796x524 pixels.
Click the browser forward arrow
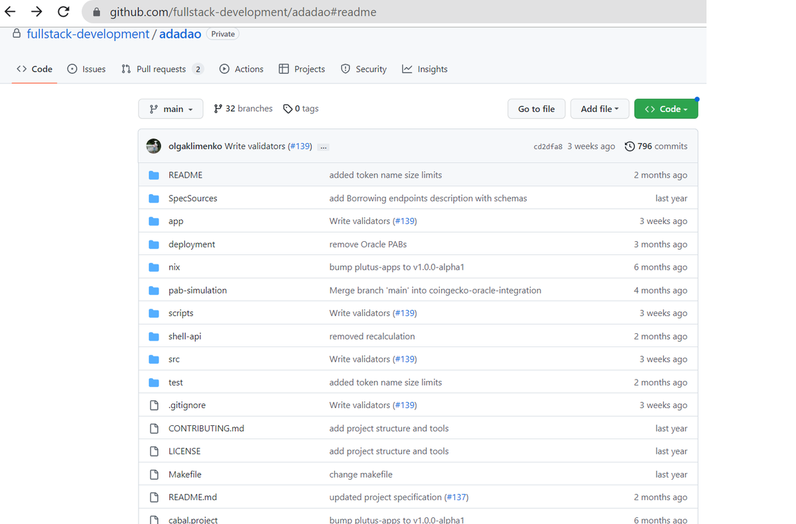[x=36, y=11]
